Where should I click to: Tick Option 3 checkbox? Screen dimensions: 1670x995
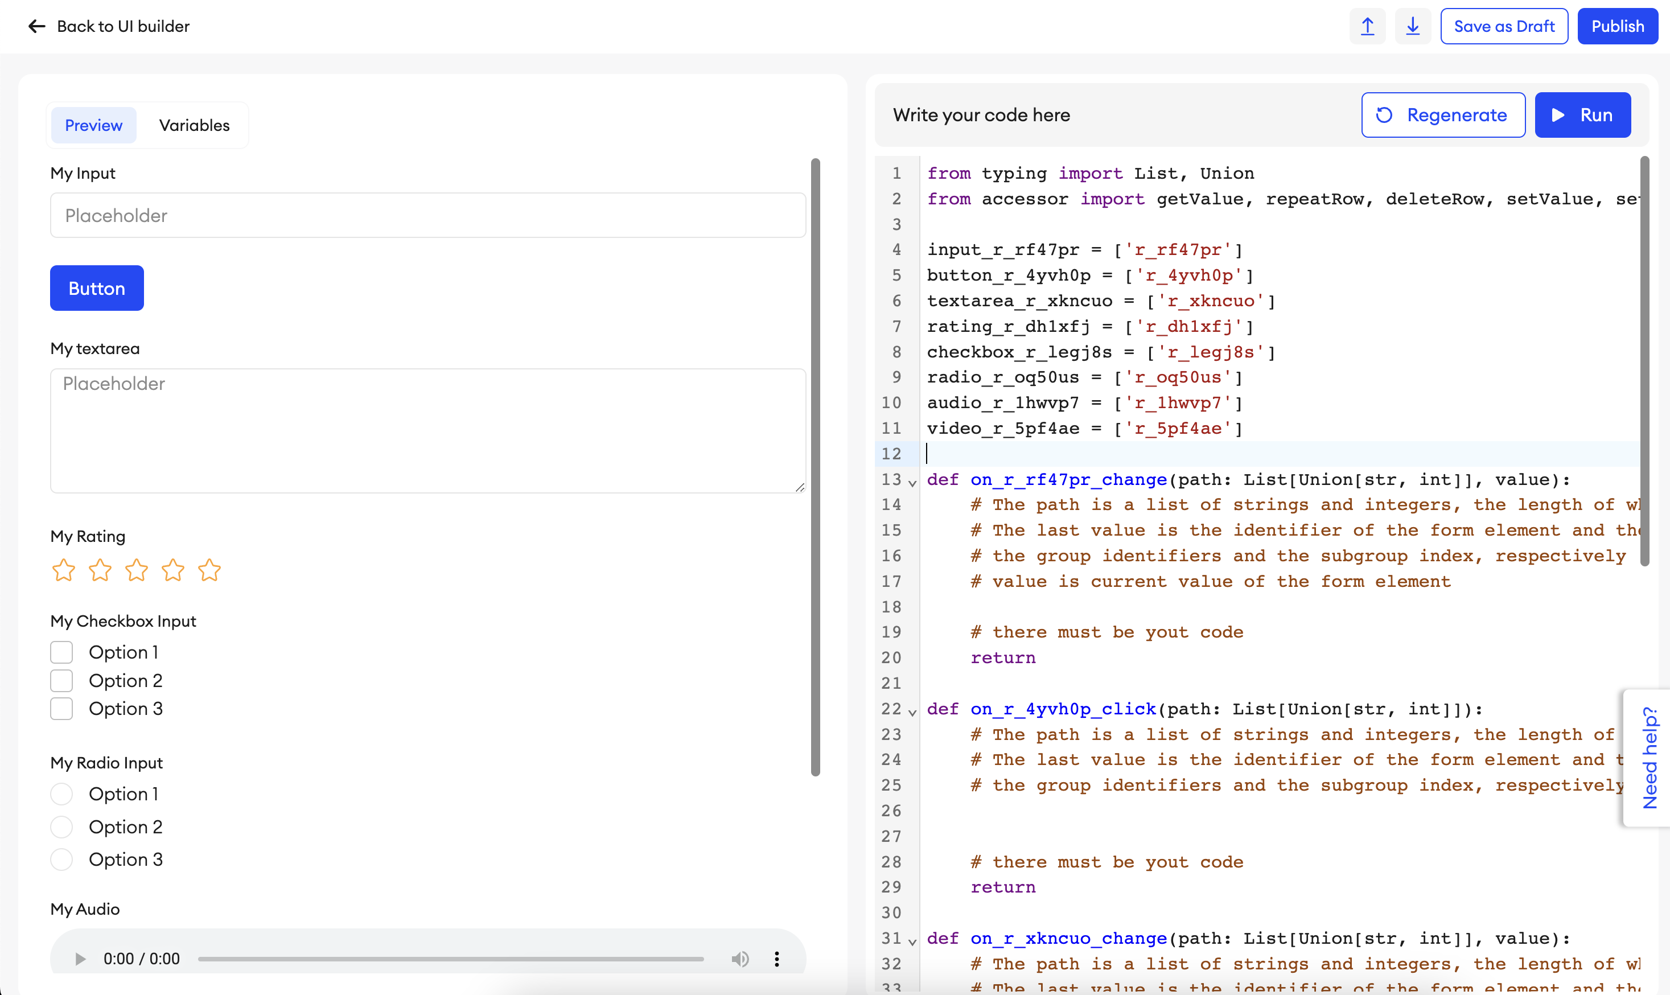[x=61, y=709]
